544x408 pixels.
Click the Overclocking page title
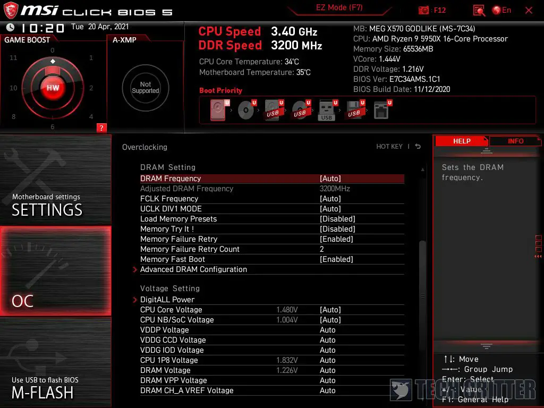click(x=144, y=147)
